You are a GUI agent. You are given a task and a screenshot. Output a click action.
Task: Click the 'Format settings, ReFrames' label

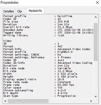[24, 57]
